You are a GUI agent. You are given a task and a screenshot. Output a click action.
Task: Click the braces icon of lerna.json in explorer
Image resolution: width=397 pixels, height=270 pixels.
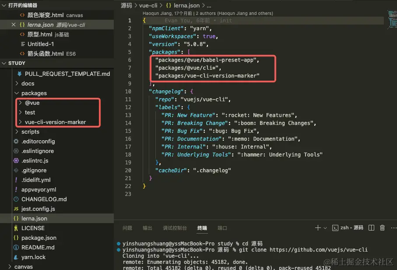coord(16,218)
